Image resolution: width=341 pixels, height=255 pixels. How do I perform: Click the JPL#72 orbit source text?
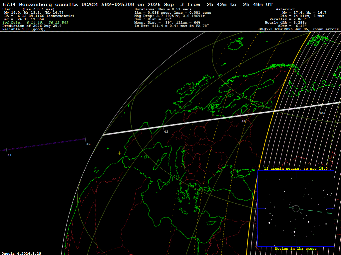tap(298, 29)
